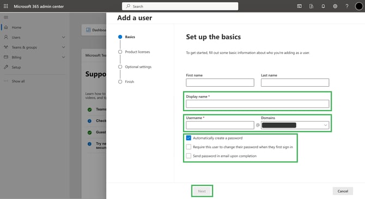Check Send password in email upon completion
The width and height of the screenshot is (365, 199).
tap(188, 156)
